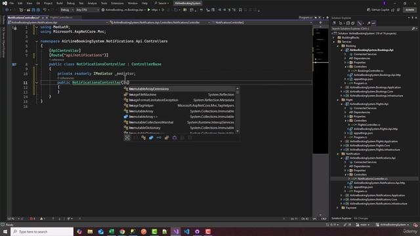Open the main branch selector in status bar
420x236 pixels.
pos(363,225)
